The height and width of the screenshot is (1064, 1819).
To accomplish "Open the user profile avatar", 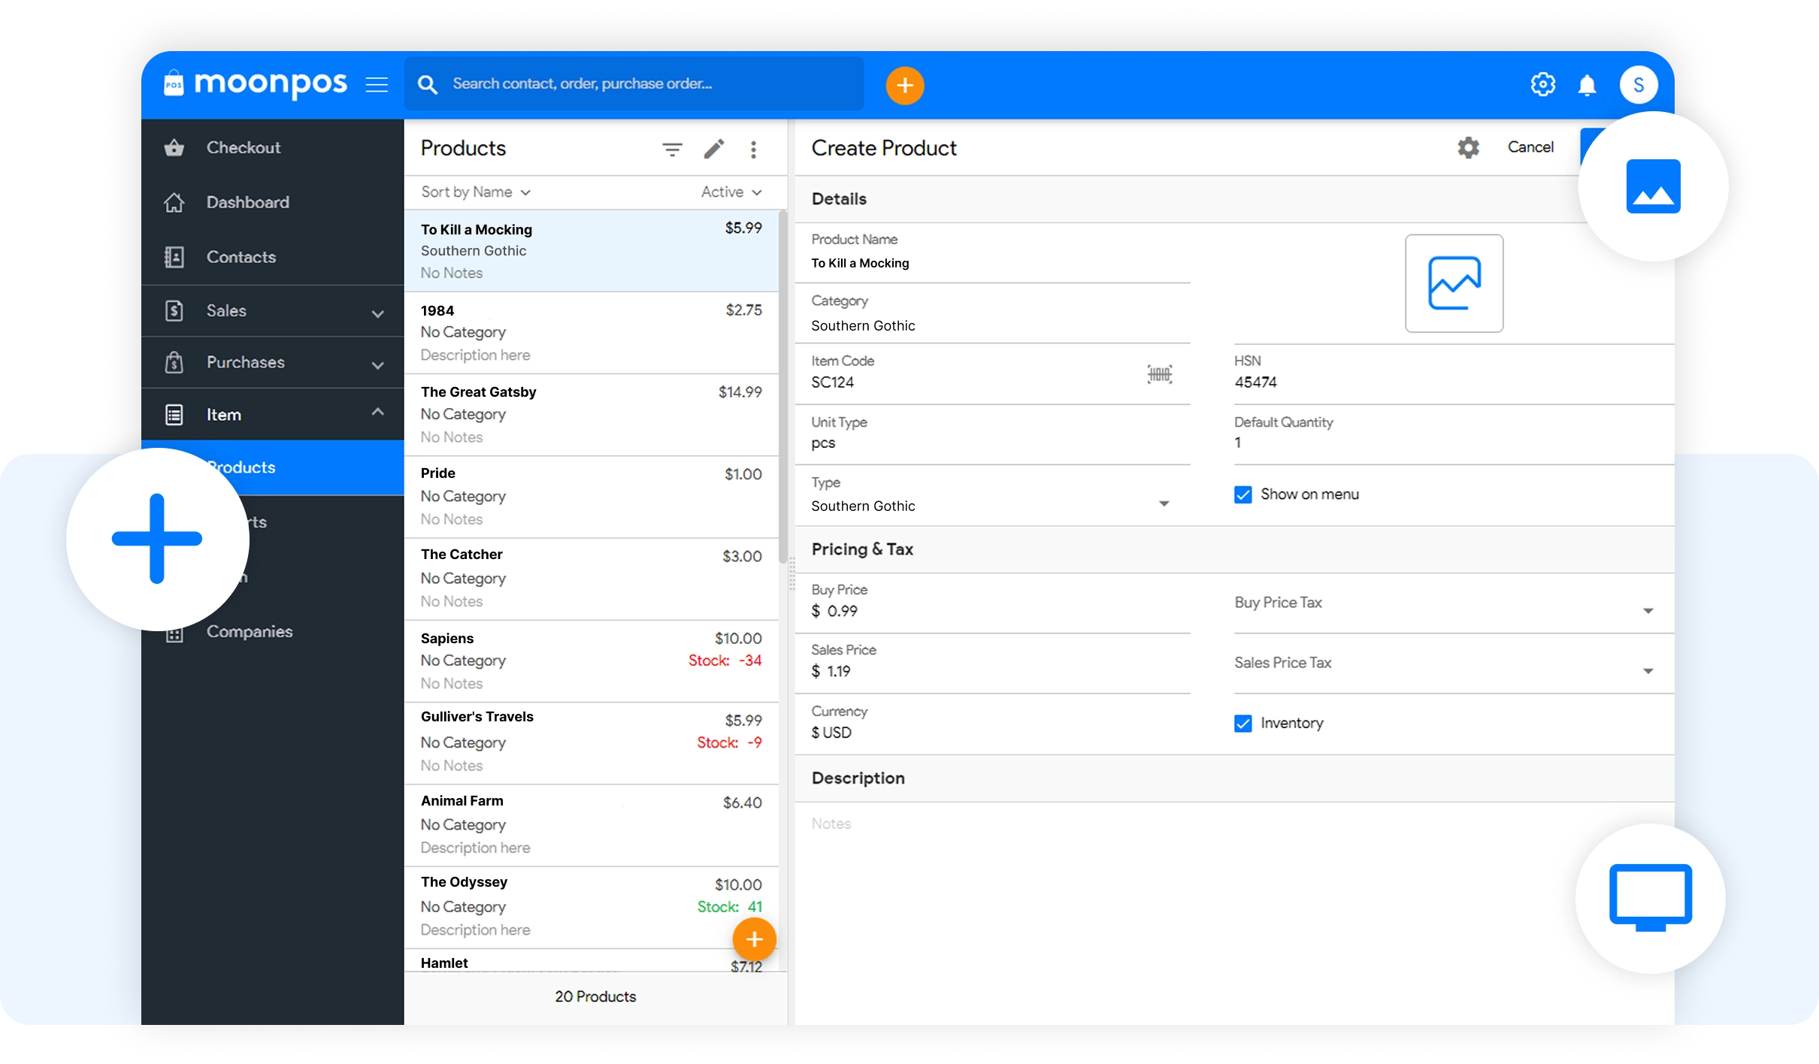I will [1639, 84].
